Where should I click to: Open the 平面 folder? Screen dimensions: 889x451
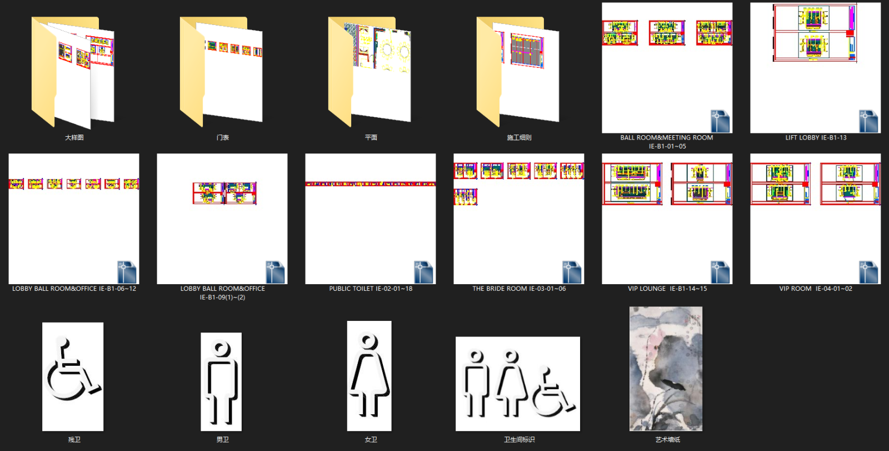point(370,72)
